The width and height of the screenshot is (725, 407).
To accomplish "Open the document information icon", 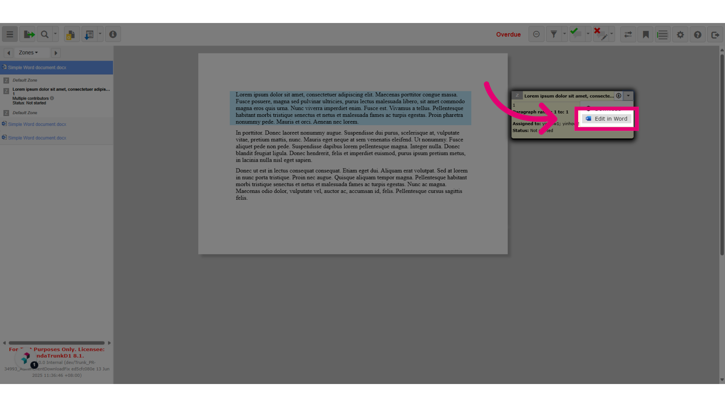I will (x=113, y=34).
